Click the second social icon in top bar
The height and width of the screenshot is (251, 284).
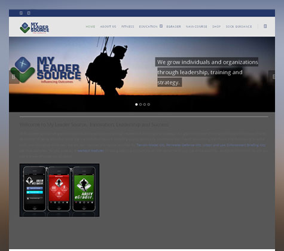tap(29, 13)
